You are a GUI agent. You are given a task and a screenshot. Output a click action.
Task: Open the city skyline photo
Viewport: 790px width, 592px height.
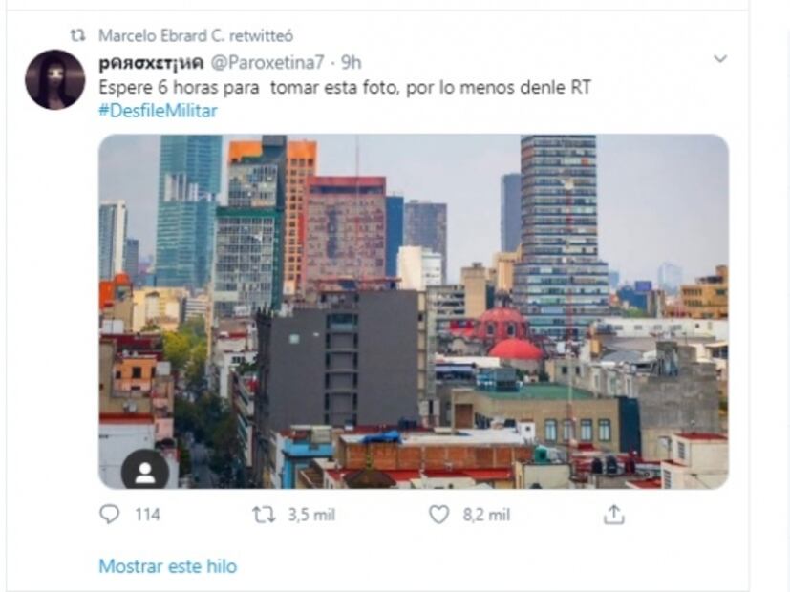point(413,311)
